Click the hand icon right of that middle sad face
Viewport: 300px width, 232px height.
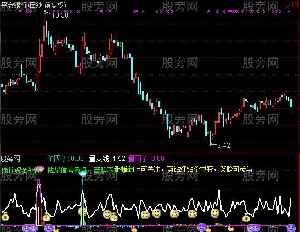pos(208,229)
